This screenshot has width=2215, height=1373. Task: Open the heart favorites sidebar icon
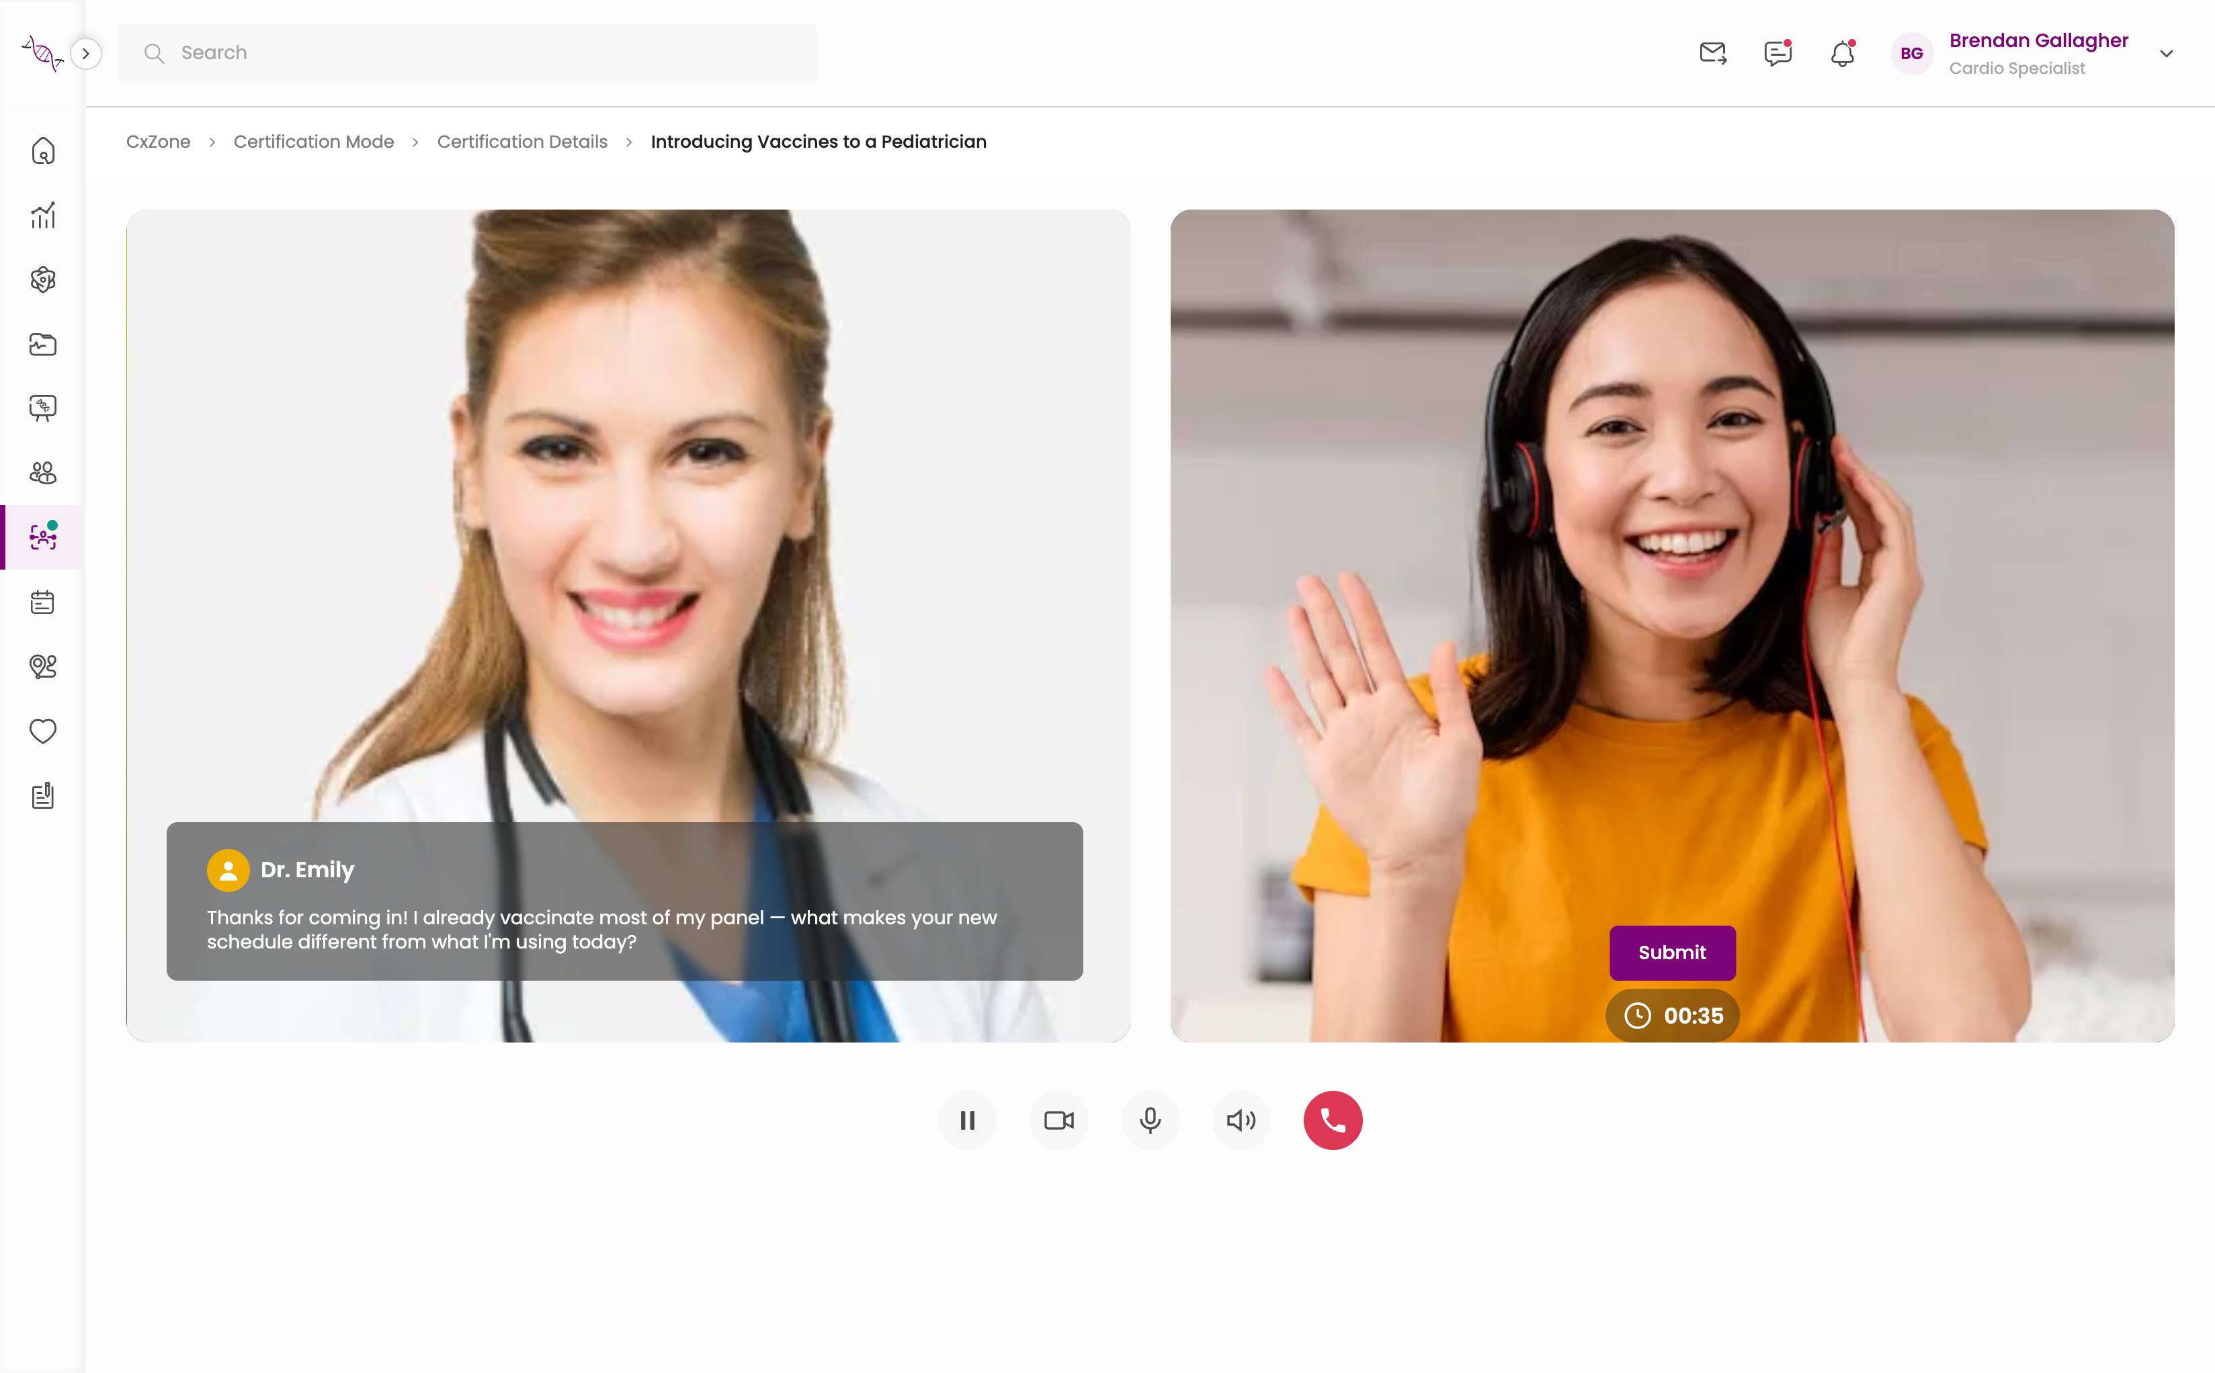click(43, 731)
